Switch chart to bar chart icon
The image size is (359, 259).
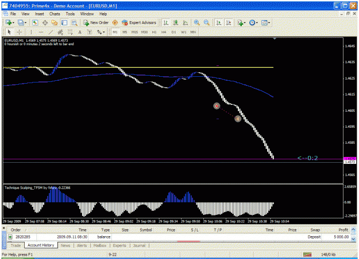point(166,22)
